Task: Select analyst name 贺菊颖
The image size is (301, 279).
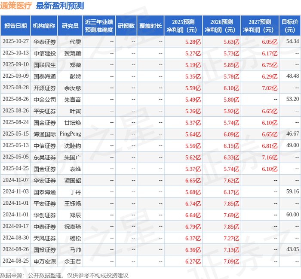Action: coord(73,53)
